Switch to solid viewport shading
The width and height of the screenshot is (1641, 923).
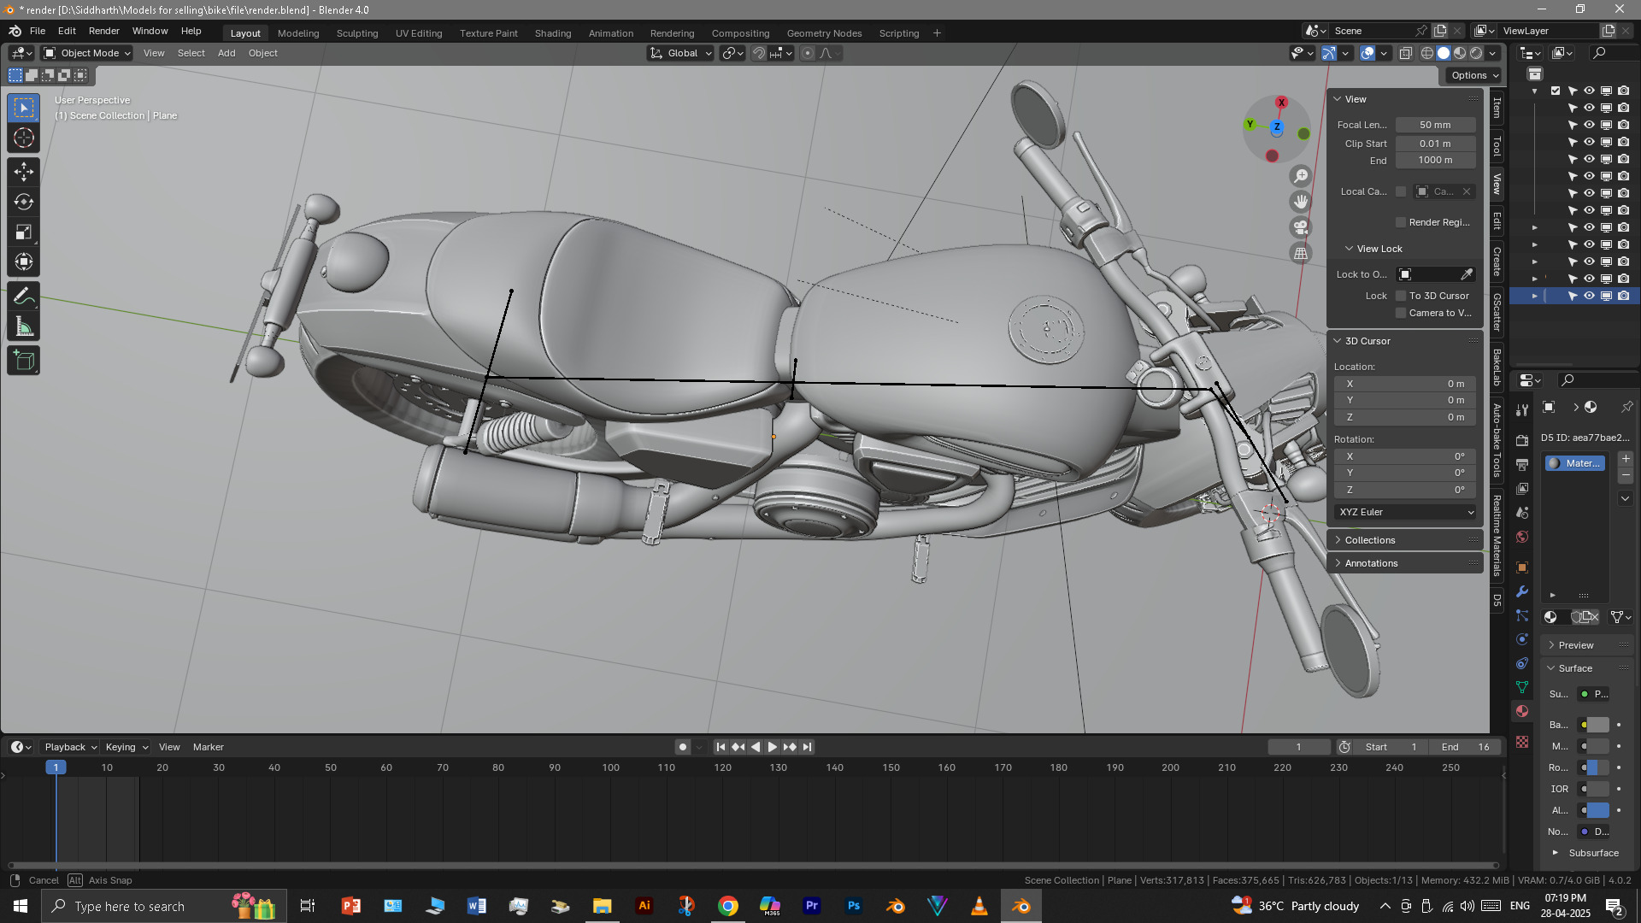[1444, 53]
